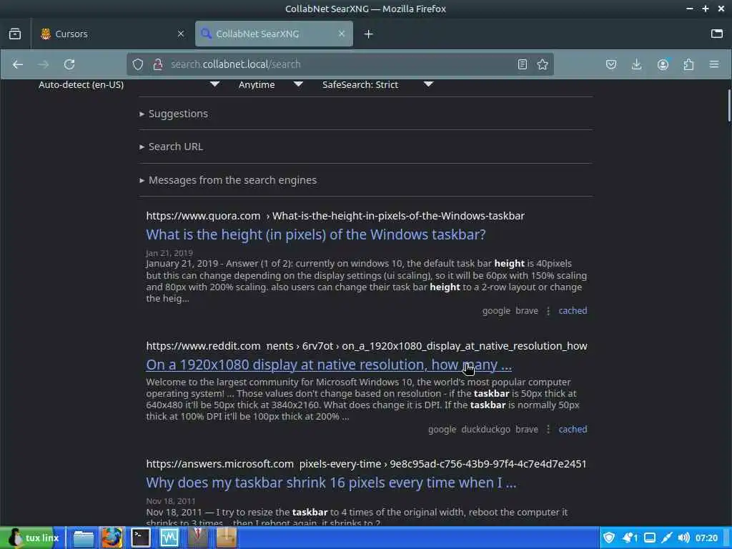Launch file manager from taskbar
This screenshot has height=549, width=732.
[x=84, y=538]
